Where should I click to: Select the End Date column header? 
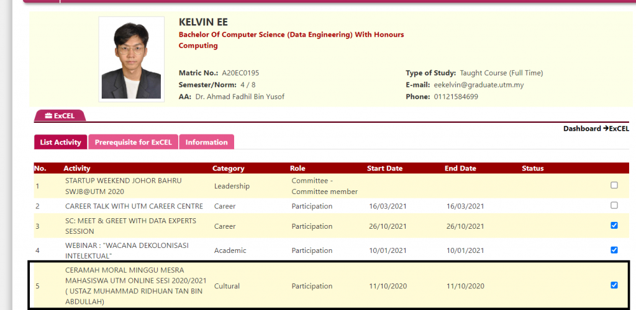pyautogui.click(x=460, y=168)
